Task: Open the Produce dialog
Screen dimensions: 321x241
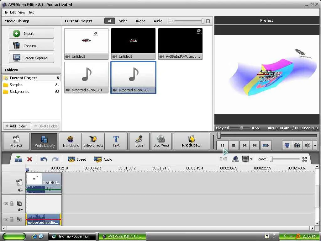Action: tap(192, 142)
